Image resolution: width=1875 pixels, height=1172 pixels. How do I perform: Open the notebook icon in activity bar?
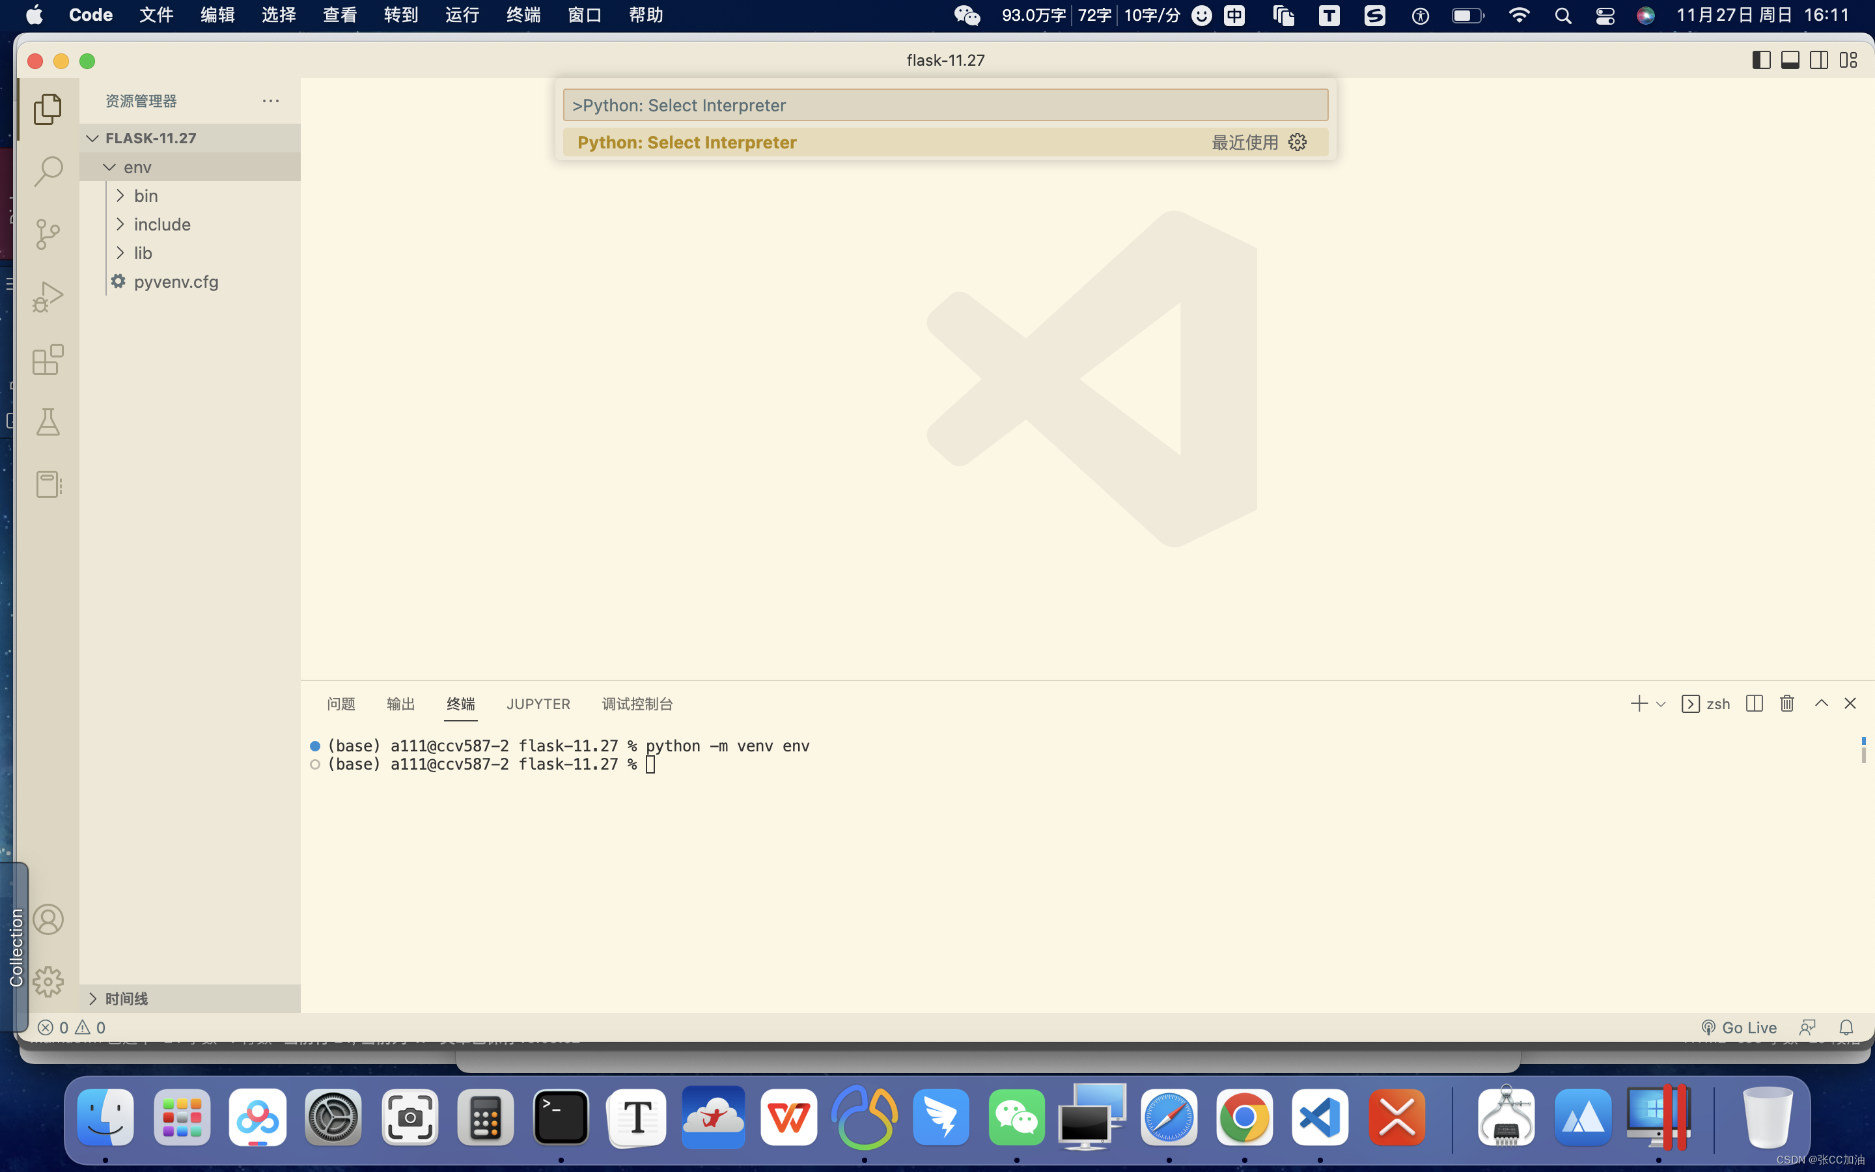pos(48,484)
